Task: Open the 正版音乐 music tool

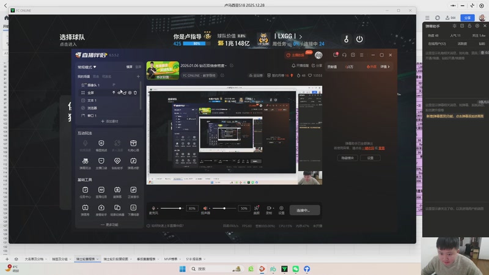Action: 133,192
